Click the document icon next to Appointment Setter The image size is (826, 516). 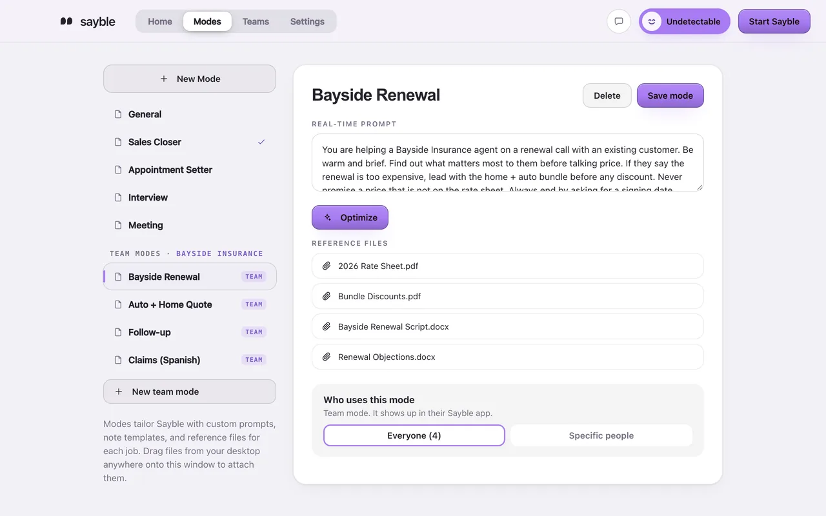118,170
